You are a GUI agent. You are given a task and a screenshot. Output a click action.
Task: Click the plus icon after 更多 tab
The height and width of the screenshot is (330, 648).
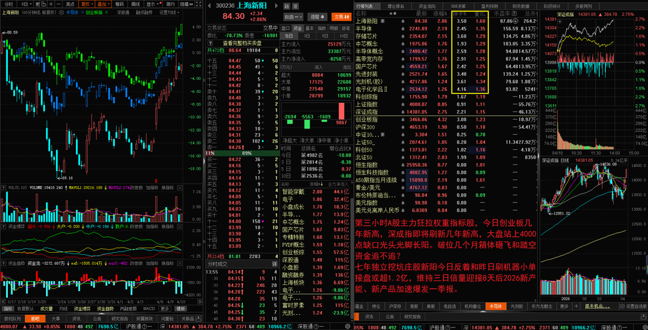point(575,306)
